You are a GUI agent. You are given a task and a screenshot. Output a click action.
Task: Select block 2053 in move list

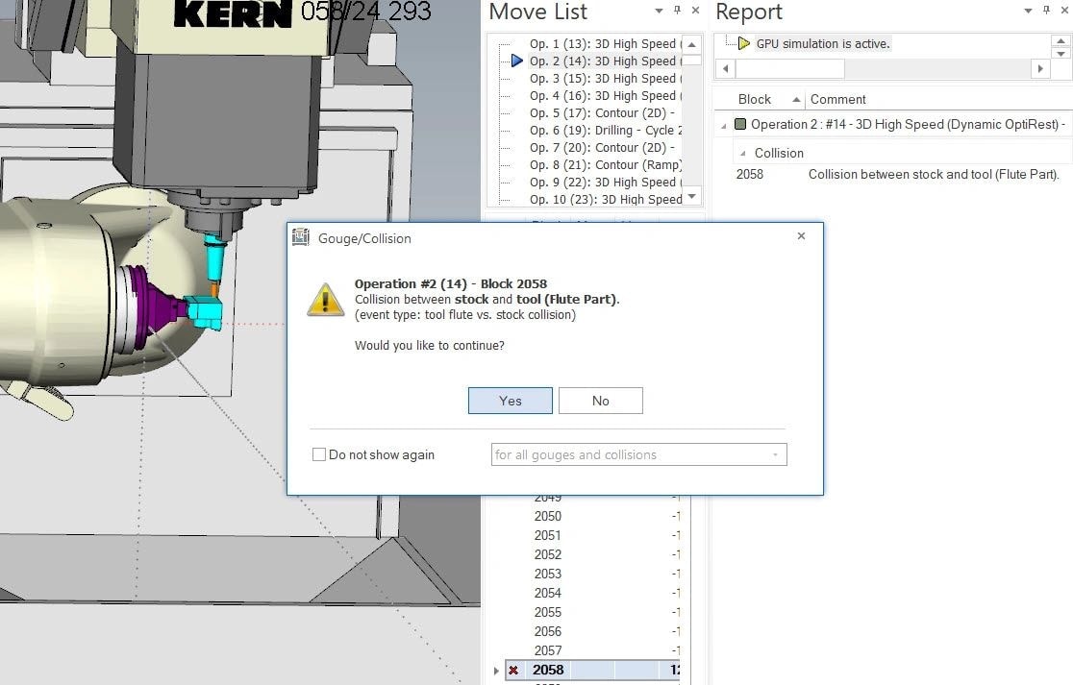547,574
